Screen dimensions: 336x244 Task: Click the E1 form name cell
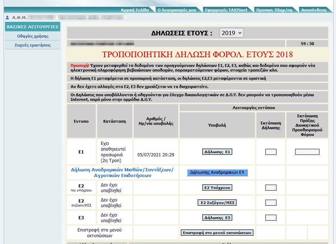point(81,152)
